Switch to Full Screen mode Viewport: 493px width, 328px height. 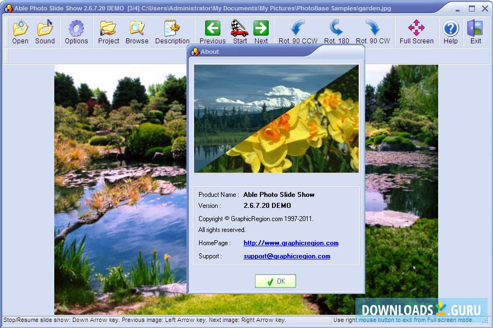[417, 32]
